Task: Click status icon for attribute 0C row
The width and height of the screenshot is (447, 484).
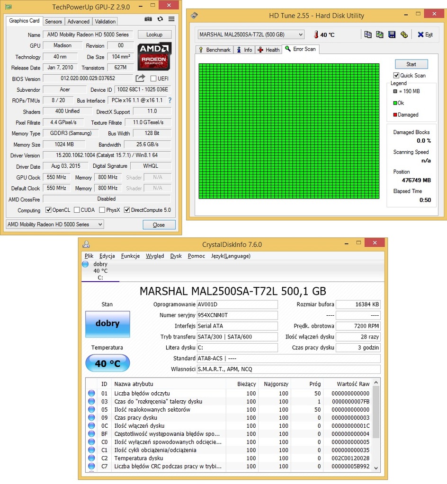Action: (x=91, y=426)
